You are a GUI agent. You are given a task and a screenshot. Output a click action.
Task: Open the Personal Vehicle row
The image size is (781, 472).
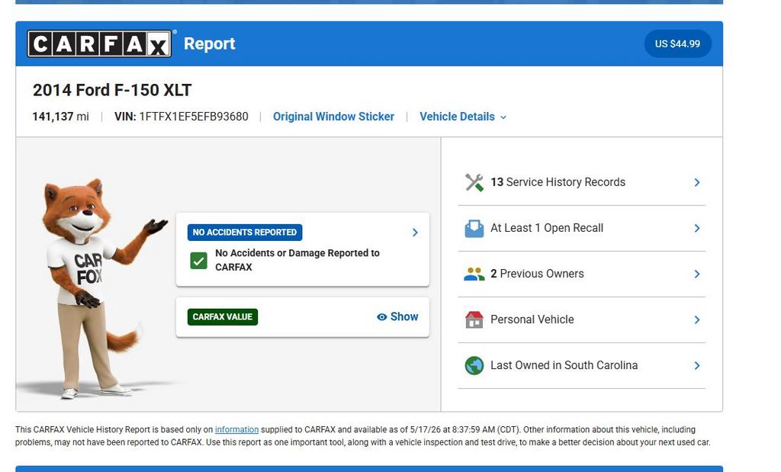(x=582, y=319)
